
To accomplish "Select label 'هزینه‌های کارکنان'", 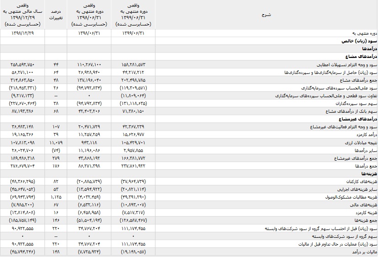I will pos(362,181).
